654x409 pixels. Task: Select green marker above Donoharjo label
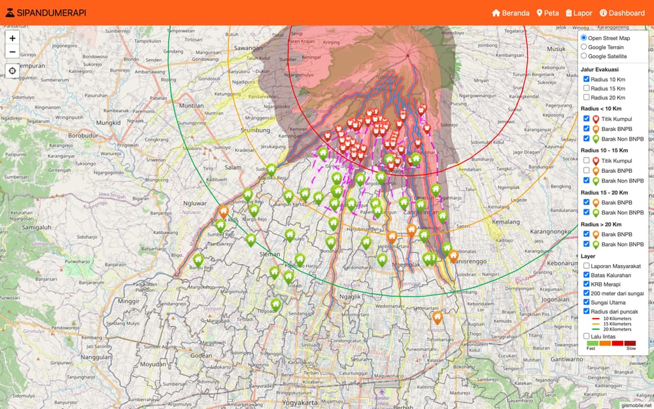[330, 242]
